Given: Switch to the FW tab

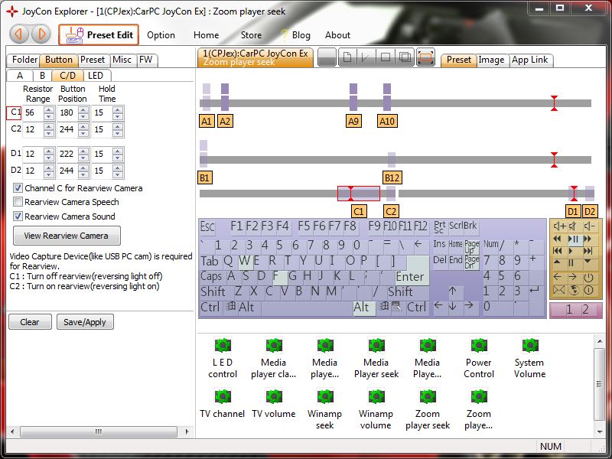Looking at the screenshot, I should click(146, 60).
